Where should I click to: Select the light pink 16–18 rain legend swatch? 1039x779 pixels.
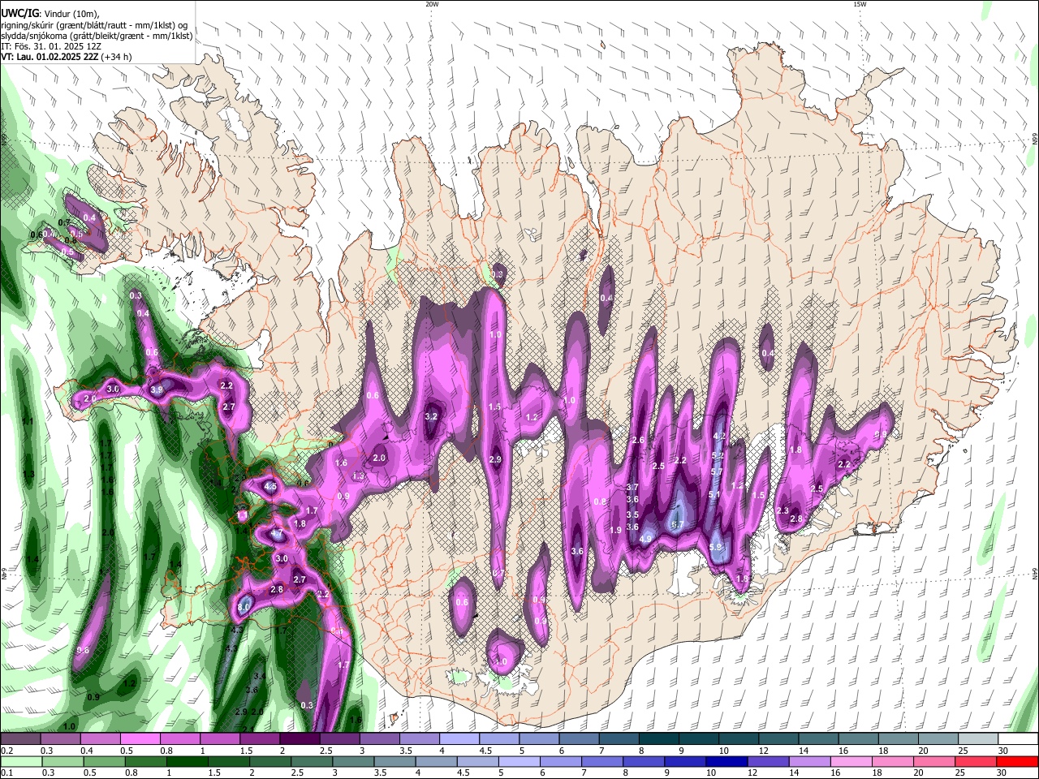(851, 761)
